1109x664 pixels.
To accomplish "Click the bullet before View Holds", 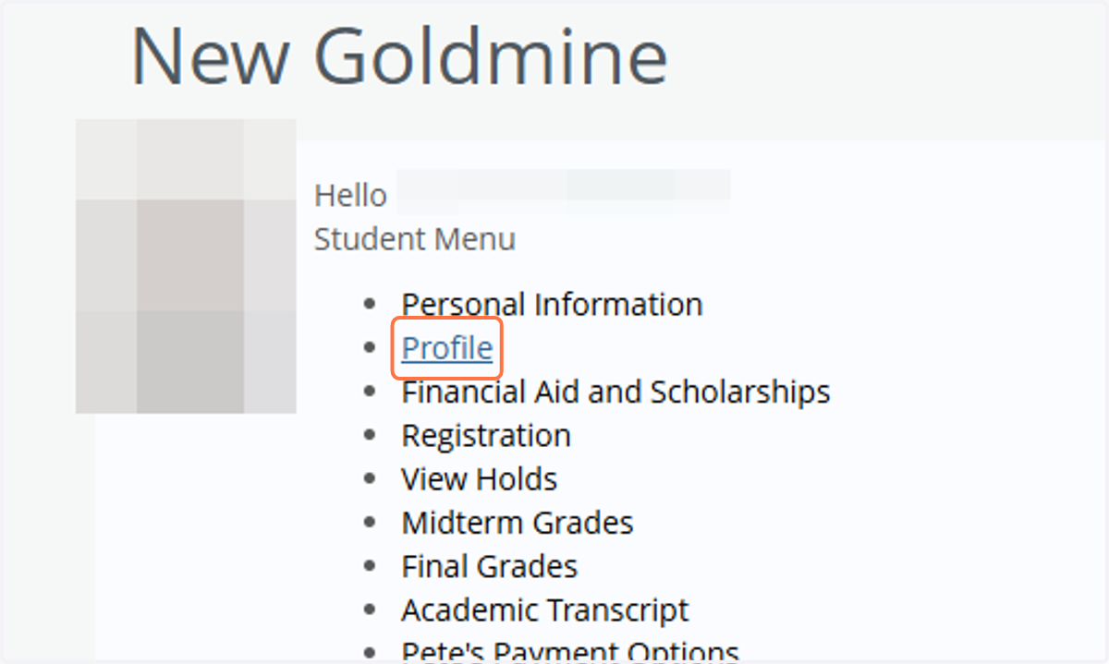I will [x=372, y=479].
